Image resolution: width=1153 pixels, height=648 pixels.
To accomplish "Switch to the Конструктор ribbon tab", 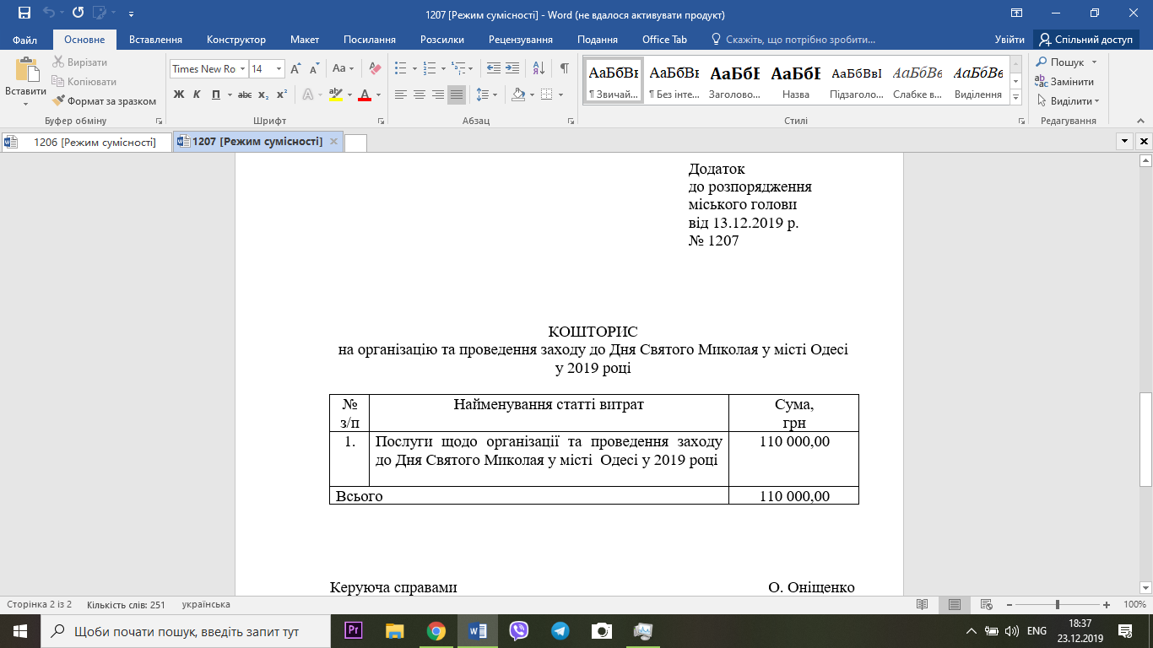I will coord(236,40).
